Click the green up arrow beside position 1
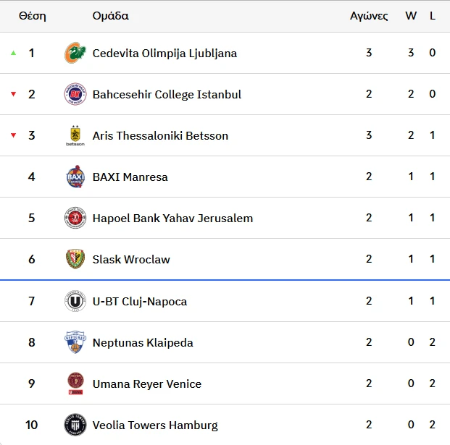Image resolution: width=450 pixels, height=445 pixels. tap(13, 53)
